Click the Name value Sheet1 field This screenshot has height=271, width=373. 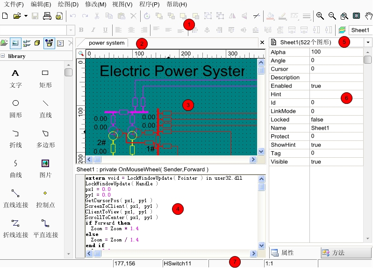(x=336, y=128)
